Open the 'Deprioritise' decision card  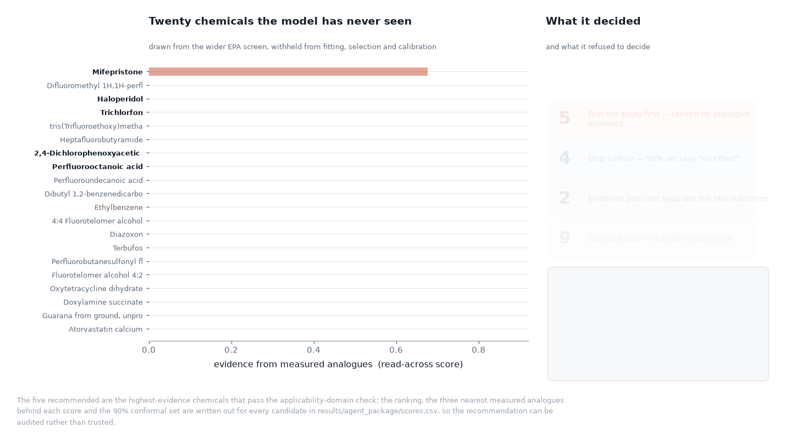pos(651,159)
